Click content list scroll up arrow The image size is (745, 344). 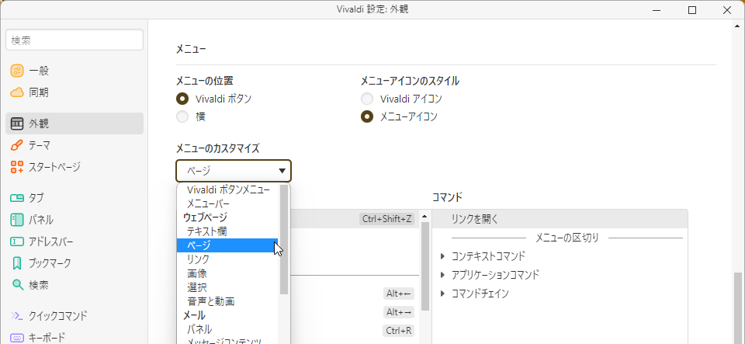pos(424,216)
